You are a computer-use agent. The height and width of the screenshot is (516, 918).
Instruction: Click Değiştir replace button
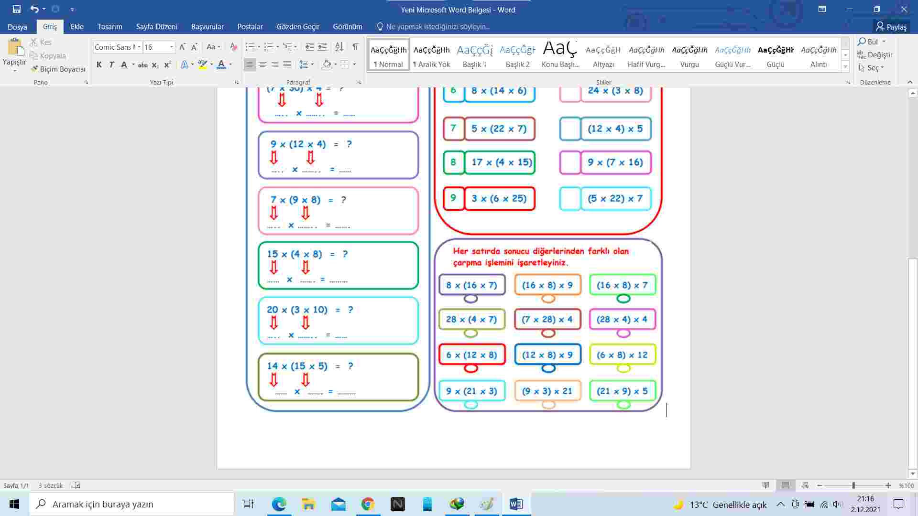click(x=875, y=55)
